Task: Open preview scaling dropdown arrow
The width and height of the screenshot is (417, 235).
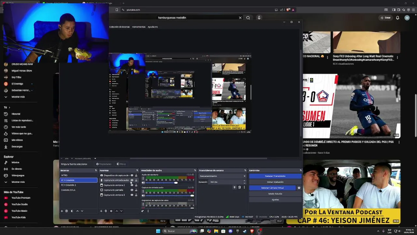Action: [95, 159]
